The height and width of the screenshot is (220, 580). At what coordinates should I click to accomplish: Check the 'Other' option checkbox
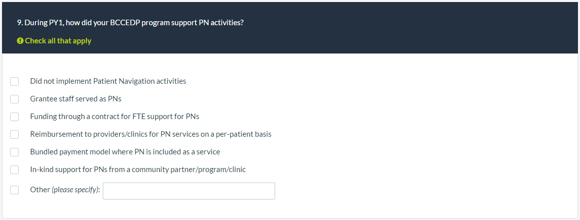(15, 190)
